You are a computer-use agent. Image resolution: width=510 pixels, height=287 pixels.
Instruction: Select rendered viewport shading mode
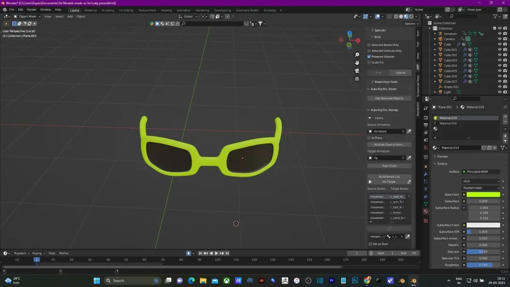[411, 17]
